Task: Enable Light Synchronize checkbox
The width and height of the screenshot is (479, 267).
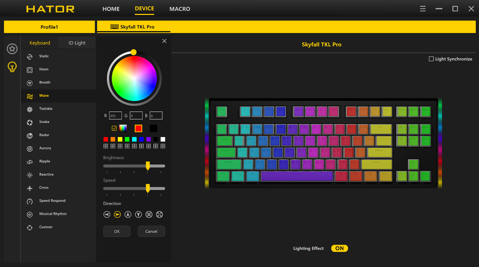Action: (x=431, y=59)
